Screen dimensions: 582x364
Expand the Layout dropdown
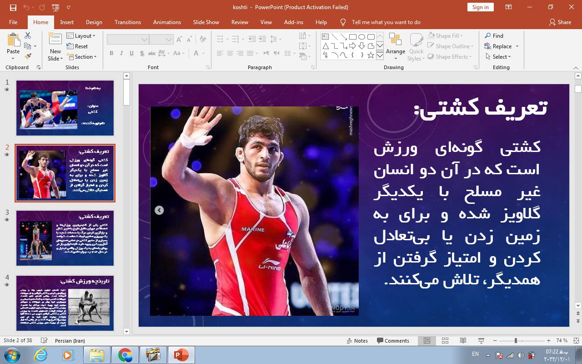81,35
